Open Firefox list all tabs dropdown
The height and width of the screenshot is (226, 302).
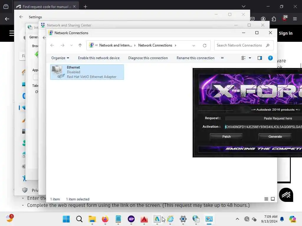[243, 6]
